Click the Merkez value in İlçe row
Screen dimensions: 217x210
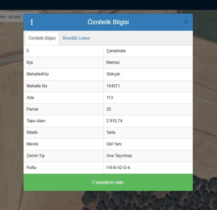113,62
